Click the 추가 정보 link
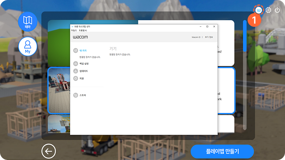The height and width of the screenshot is (160, 285). pos(209,37)
